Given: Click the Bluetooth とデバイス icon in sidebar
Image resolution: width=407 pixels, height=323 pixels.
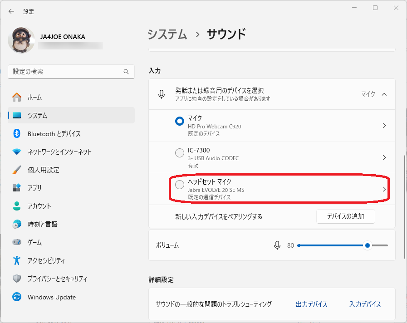Looking at the screenshot, I should pos(17,133).
